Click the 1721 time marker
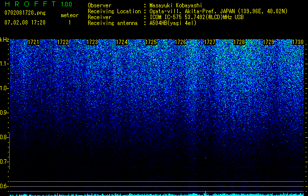 click(33, 42)
